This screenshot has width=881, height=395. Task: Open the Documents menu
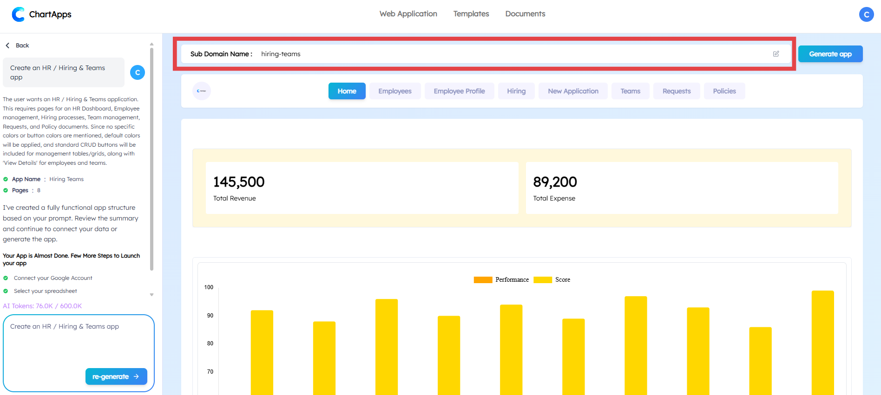[x=526, y=14]
